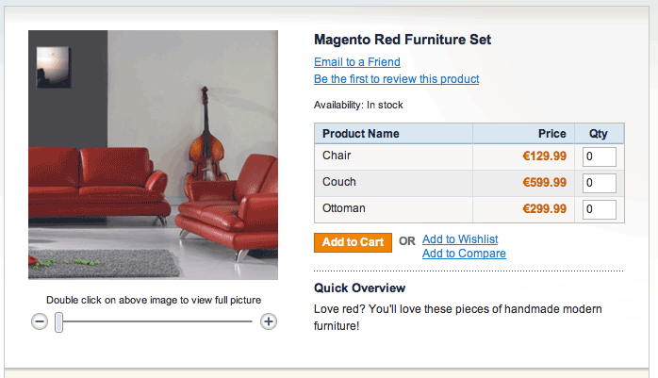Click the image zoom slider handle
Screen dimensions: 658x378
(58, 322)
